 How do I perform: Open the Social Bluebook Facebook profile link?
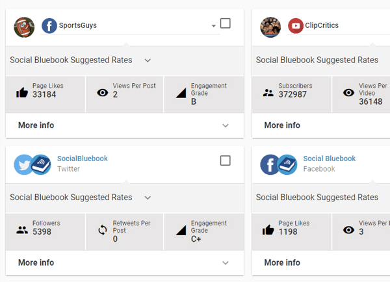[330, 159]
